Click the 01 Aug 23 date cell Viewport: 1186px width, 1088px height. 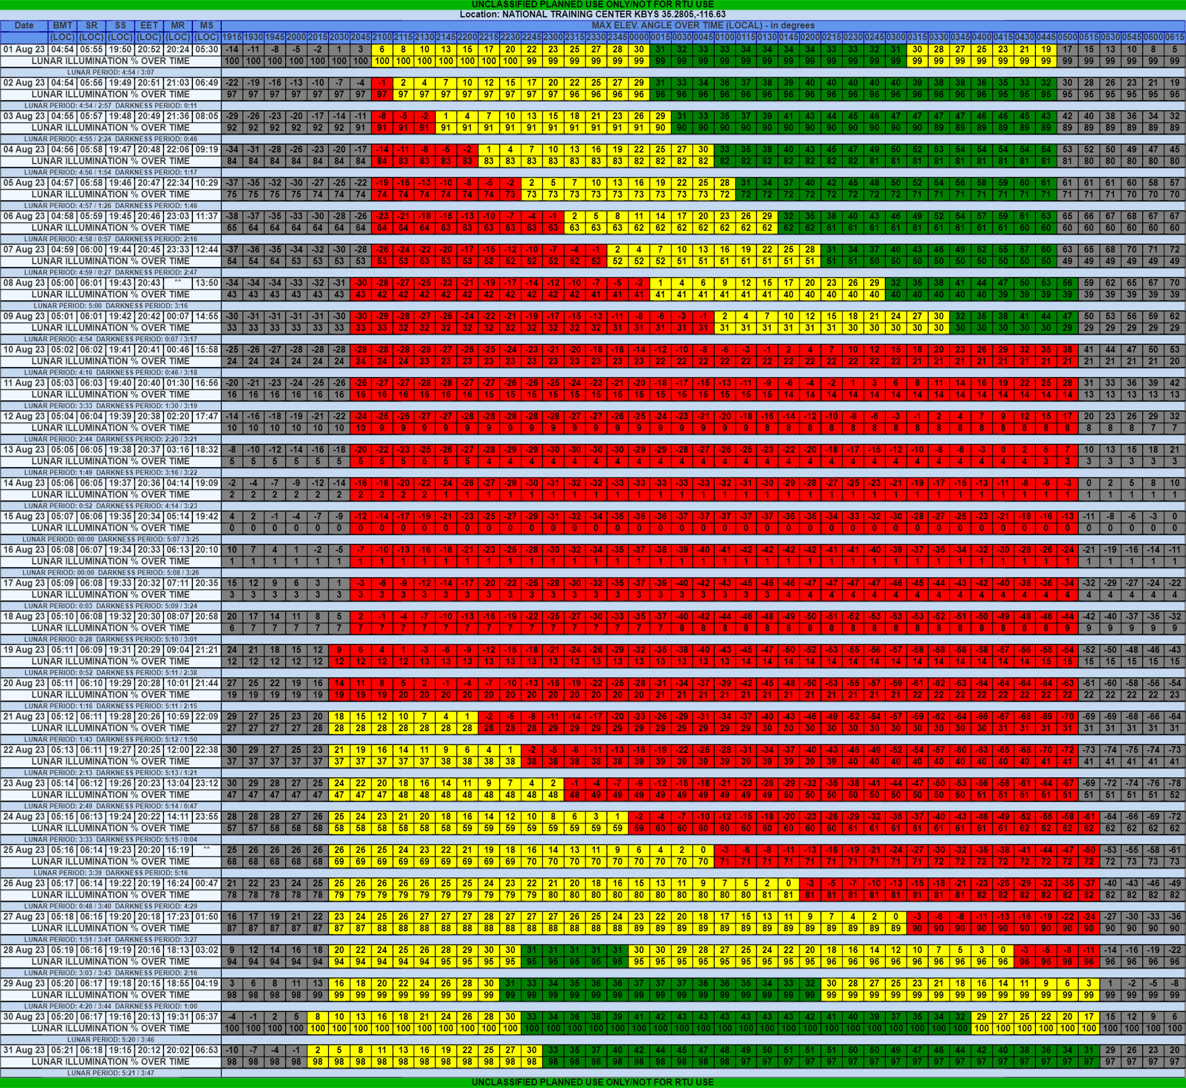click(x=24, y=49)
